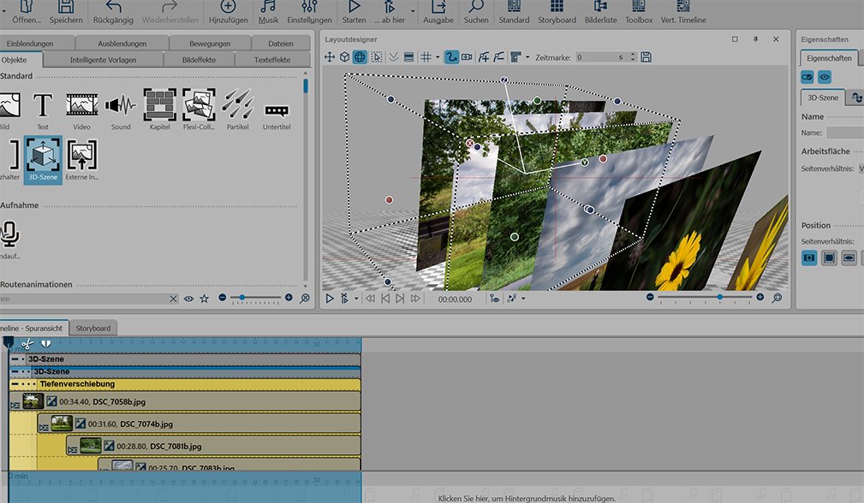
Task: Open the Storyboard tab below the timeline
Action: point(92,328)
